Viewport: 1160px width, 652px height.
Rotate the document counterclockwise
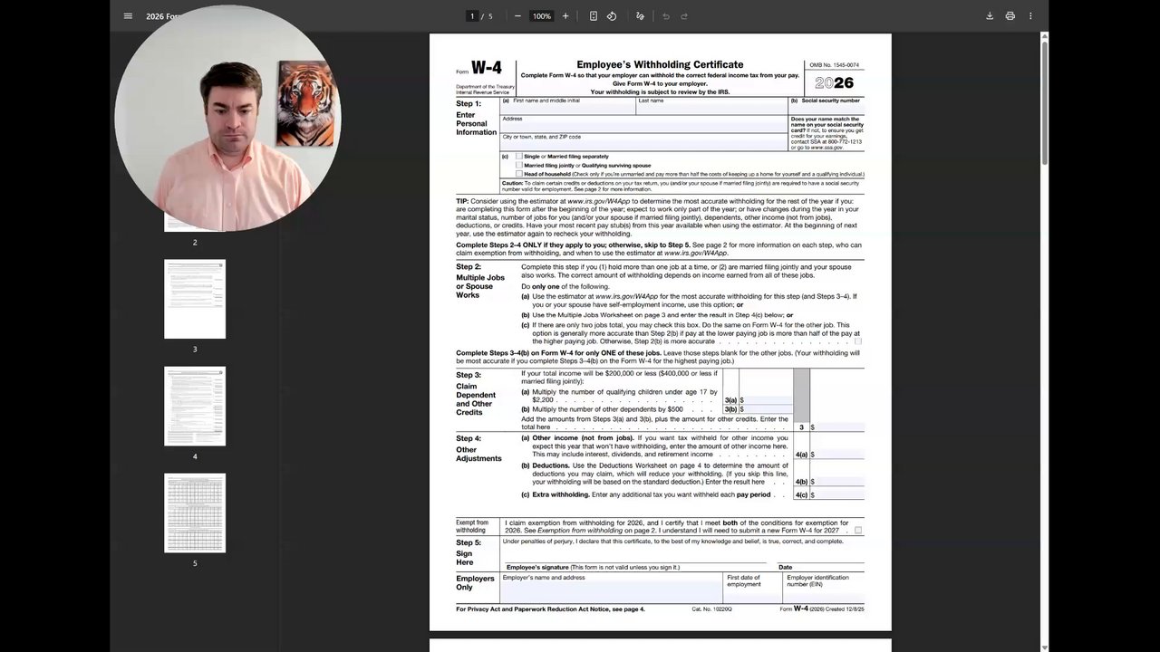[x=612, y=16]
